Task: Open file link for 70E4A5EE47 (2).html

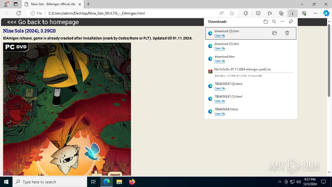Action: (x=220, y=88)
